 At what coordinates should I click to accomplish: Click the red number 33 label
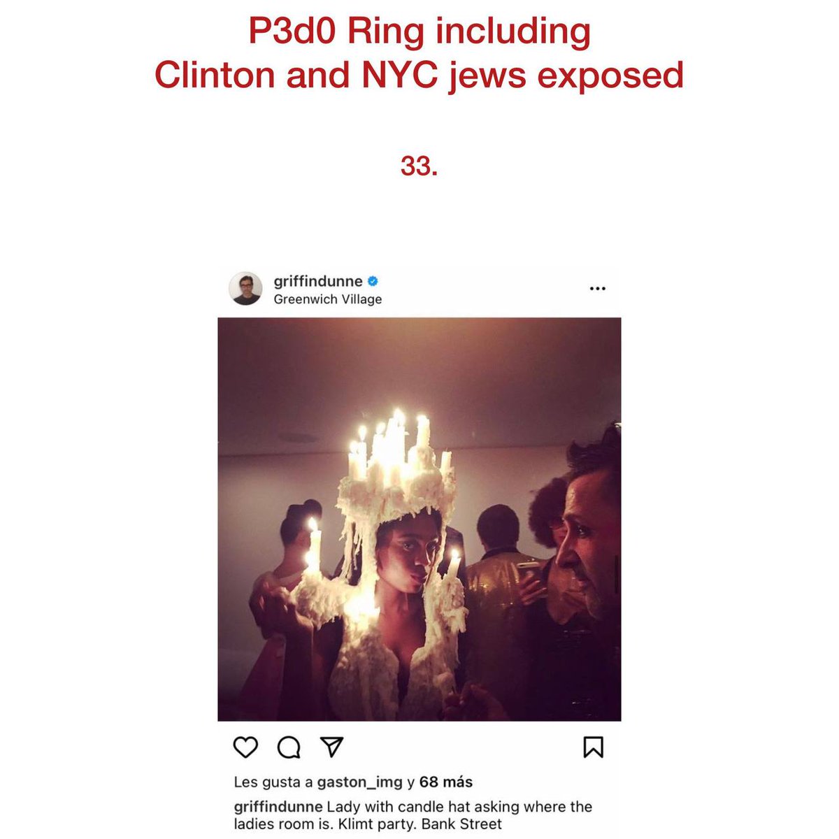pos(419,166)
